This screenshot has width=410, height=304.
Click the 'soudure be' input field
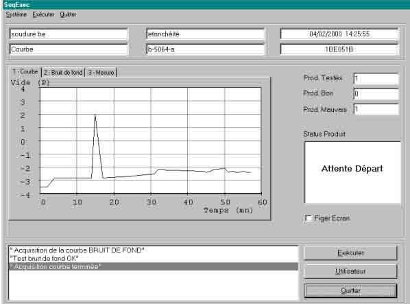point(69,34)
